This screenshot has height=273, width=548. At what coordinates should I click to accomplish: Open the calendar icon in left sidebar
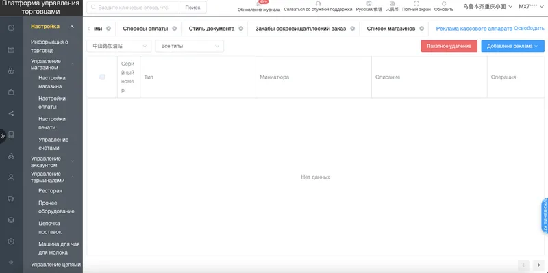click(11, 49)
